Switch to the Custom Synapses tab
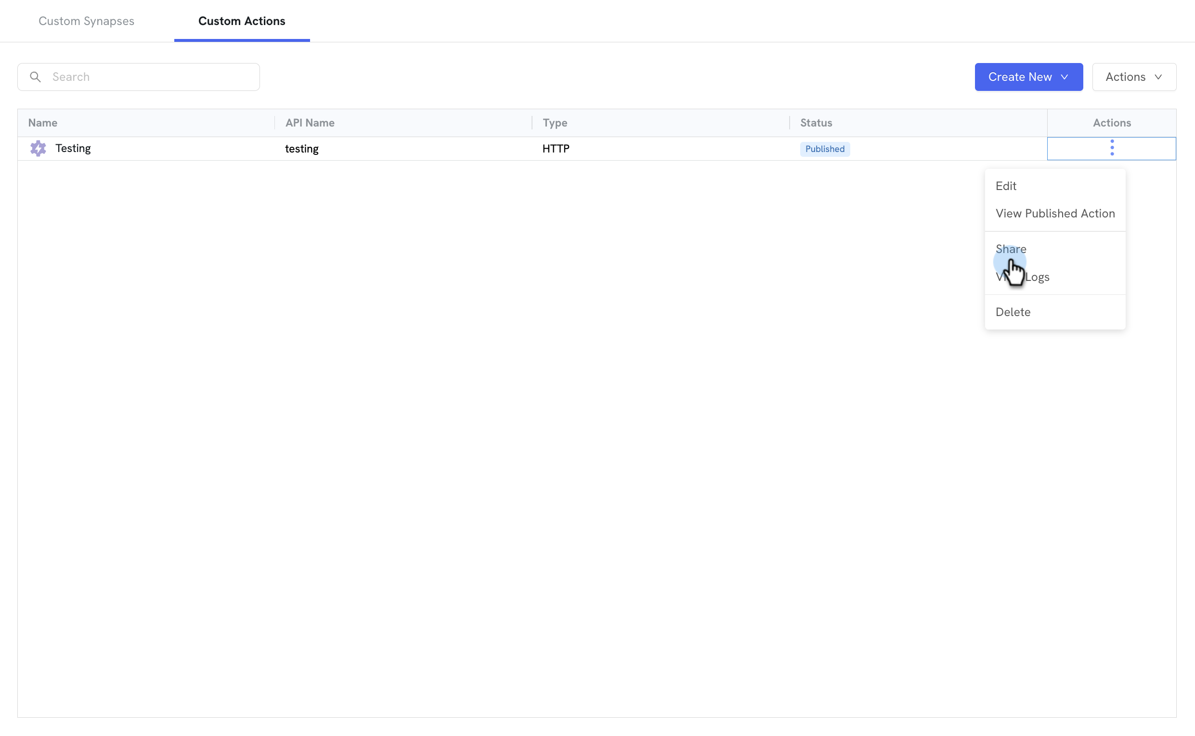Image resolution: width=1195 pixels, height=736 pixels. (x=86, y=21)
